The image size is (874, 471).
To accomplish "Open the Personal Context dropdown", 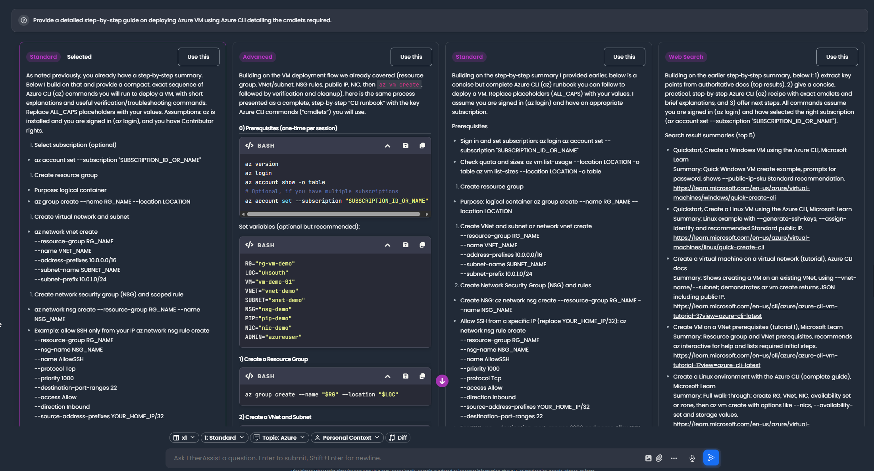I will pyautogui.click(x=347, y=437).
